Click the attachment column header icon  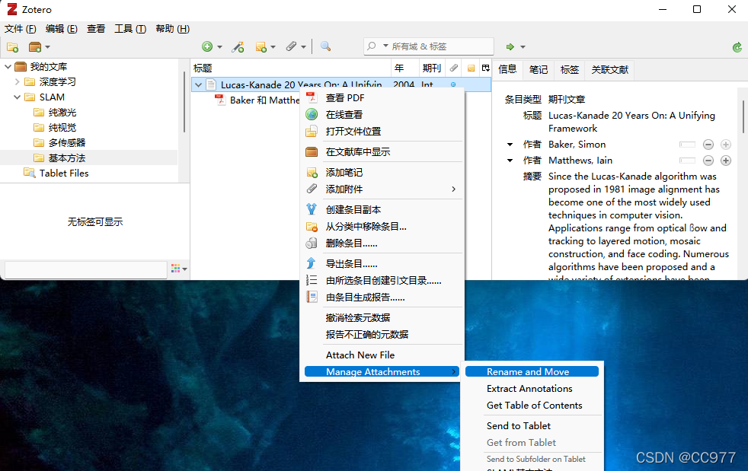[454, 68]
